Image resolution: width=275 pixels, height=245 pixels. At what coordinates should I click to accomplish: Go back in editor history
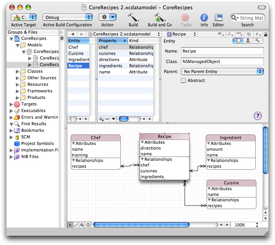[x=73, y=34]
